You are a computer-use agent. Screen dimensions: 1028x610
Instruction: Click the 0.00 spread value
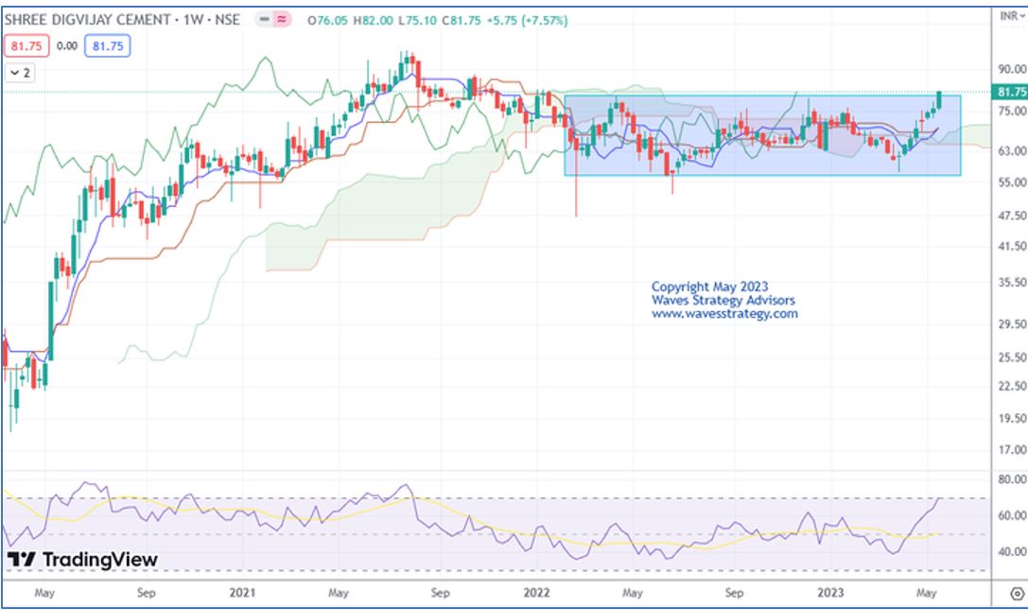[67, 46]
